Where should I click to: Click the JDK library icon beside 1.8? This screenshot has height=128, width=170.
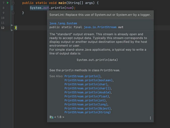(51, 117)
